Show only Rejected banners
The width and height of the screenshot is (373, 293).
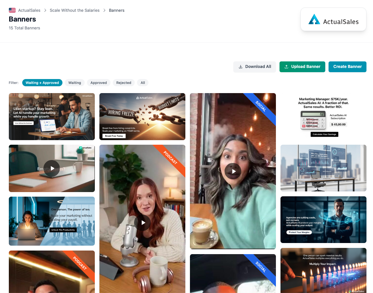[x=124, y=83]
